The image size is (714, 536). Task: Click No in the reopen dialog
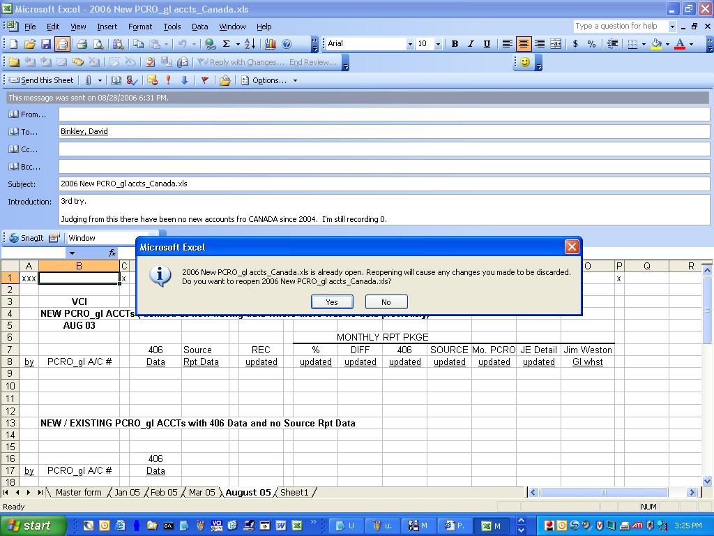click(386, 302)
